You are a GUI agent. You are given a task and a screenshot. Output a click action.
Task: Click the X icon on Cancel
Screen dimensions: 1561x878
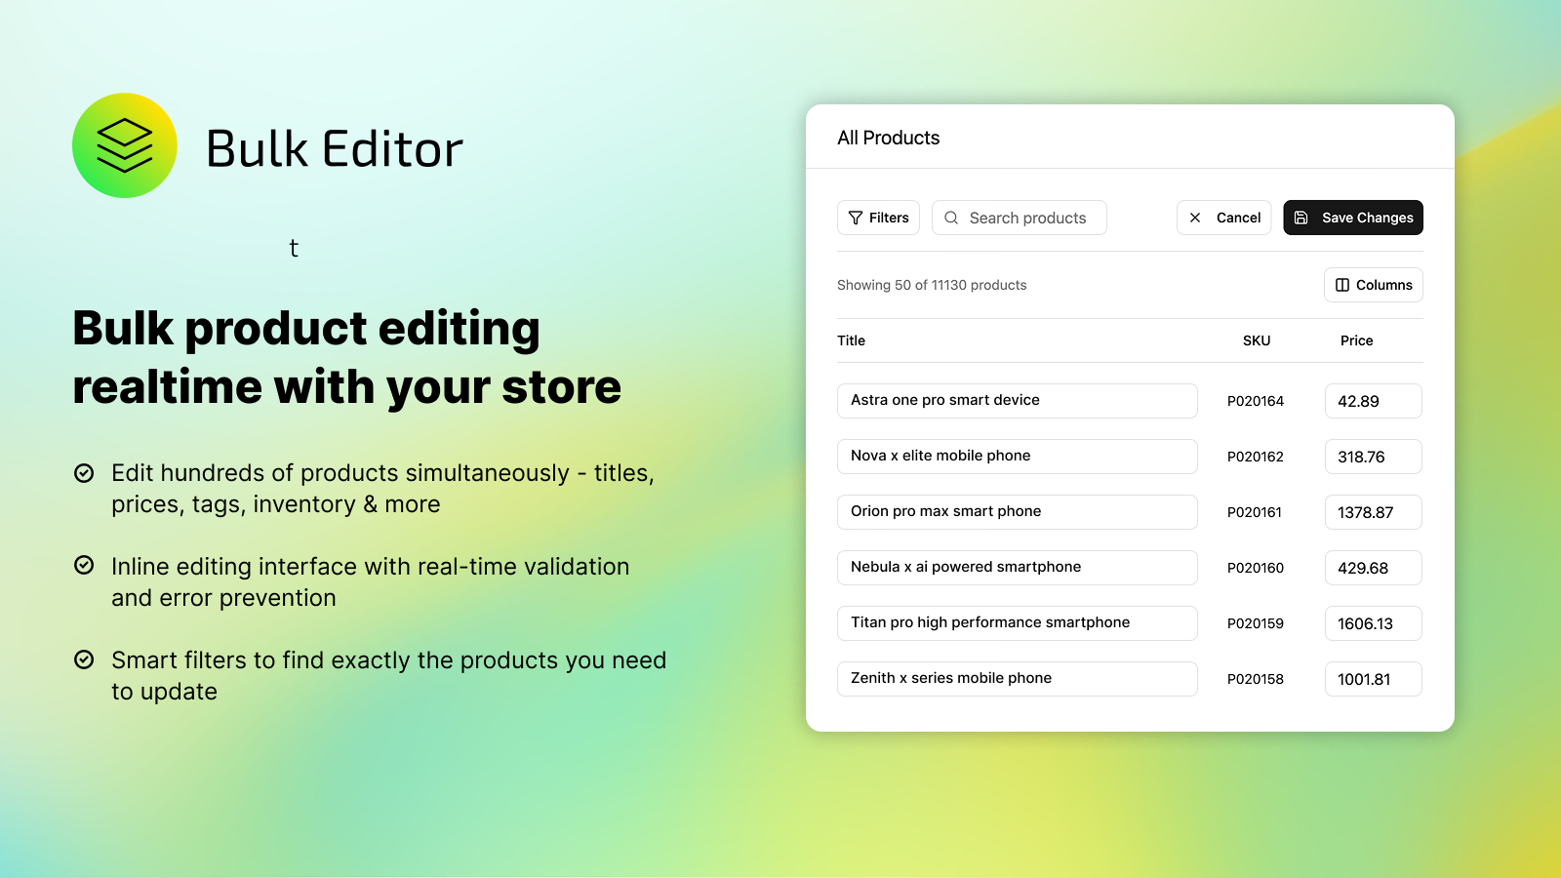tap(1195, 218)
